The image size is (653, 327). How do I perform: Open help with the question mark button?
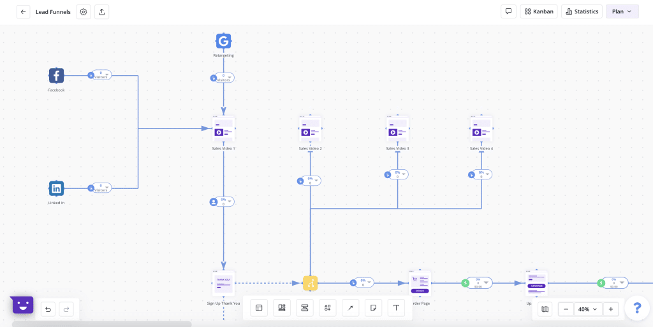(637, 308)
